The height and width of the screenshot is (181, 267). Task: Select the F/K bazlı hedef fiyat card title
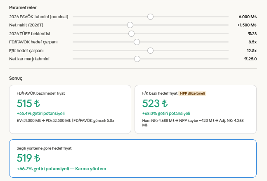[x=160, y=93]
